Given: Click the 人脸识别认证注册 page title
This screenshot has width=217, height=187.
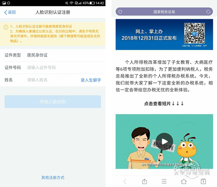Looking at the screenshot, I should click(53, 12).
